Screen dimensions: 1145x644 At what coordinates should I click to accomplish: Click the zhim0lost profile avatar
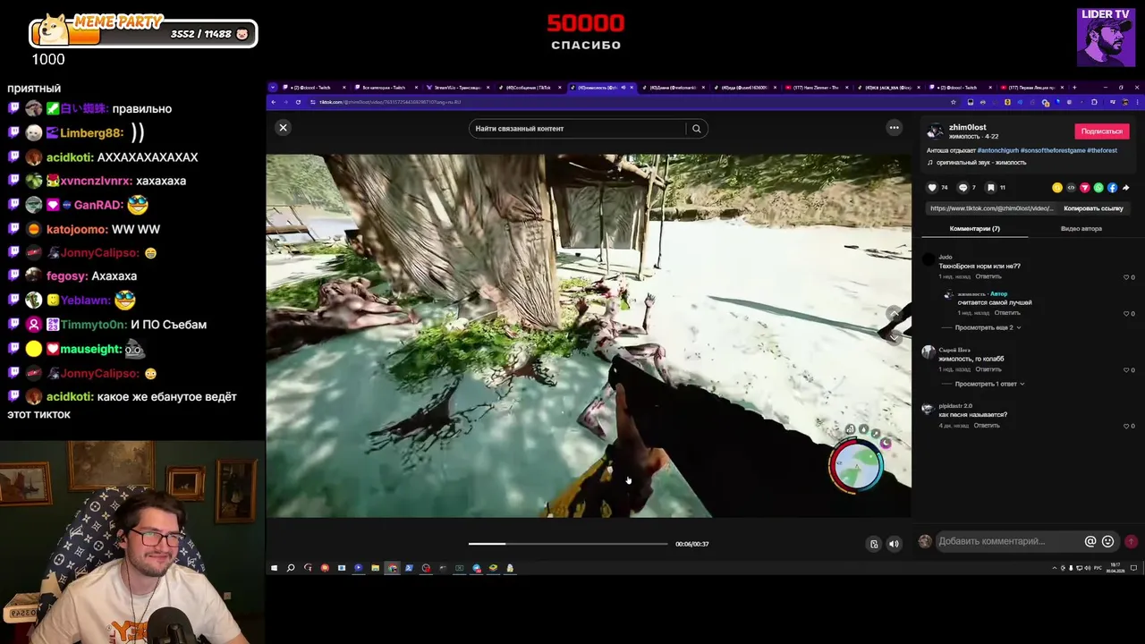[935, 131]
